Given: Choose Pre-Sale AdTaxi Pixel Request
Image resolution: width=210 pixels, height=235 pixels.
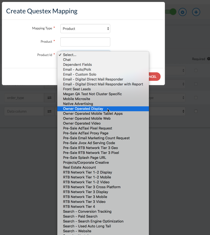Looking at the screenshot, I should (x=103, y=128).
